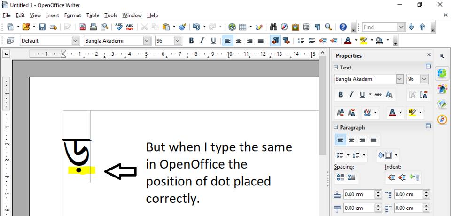Click the Undo arrow icon
Image resolution: width=451 pixels, height=216 pixels.
point(196,27)
